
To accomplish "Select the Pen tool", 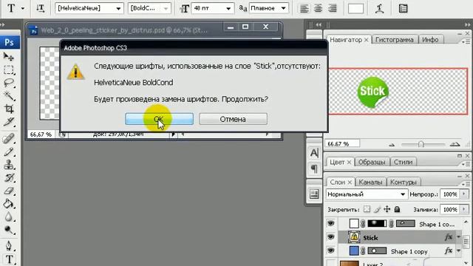I will coord(9,246).
